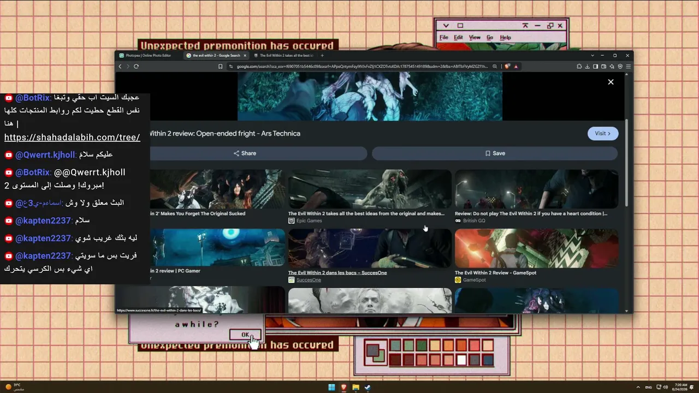This screenshot has height=393, width=699.
Task: Click the Visit button for the Ars Technica image
Action: (x=603, y=134)
